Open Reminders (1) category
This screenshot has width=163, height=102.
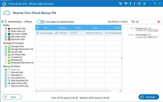point(17,75)
